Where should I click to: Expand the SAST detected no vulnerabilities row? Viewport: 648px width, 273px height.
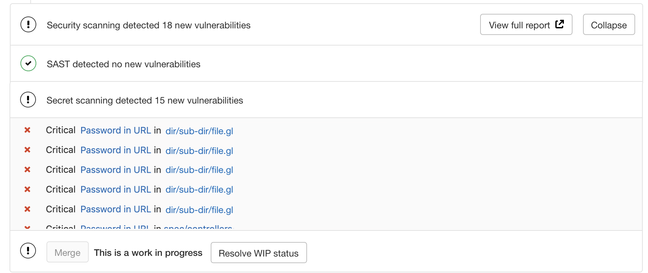click(123, 64)
